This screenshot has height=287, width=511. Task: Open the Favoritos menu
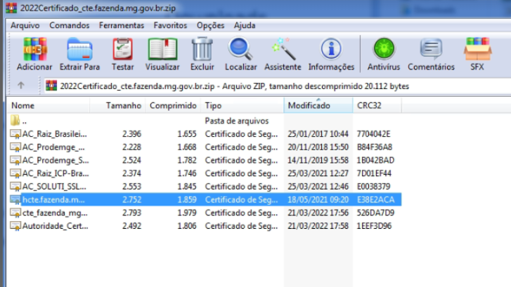pos(170,25)
